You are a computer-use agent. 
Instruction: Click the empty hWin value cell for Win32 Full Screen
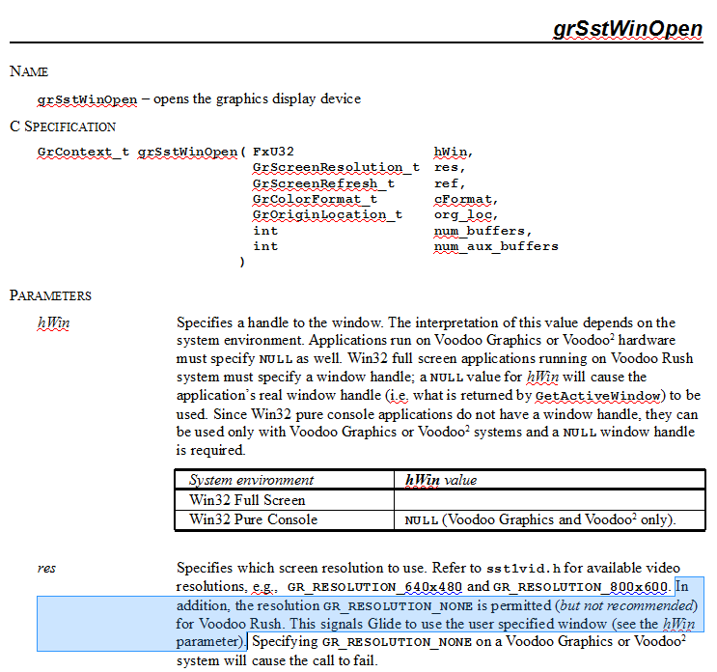coord(549,500)
